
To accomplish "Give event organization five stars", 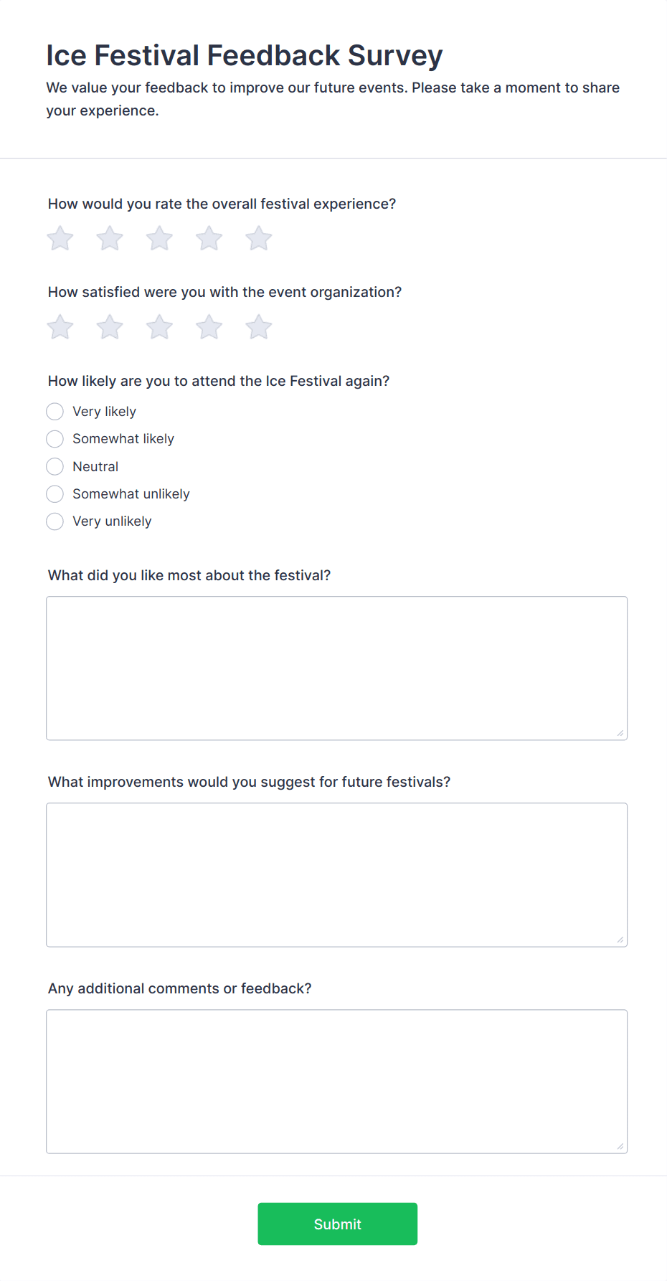I will click(x=259, y=328).
